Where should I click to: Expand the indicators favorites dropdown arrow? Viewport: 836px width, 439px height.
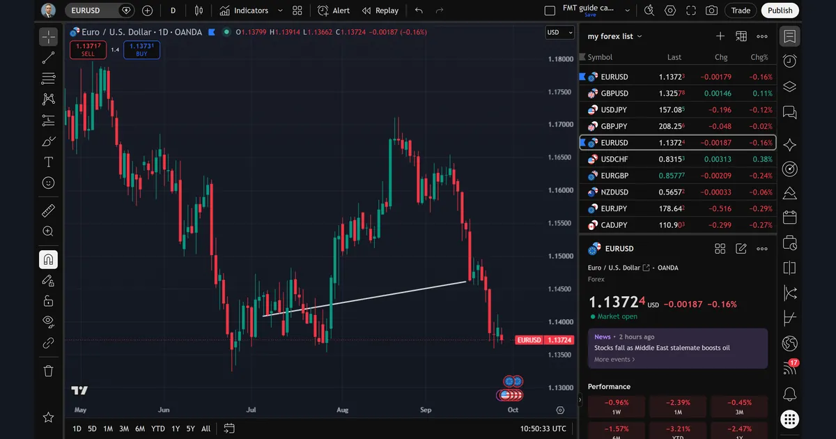(x=280, y=10)
